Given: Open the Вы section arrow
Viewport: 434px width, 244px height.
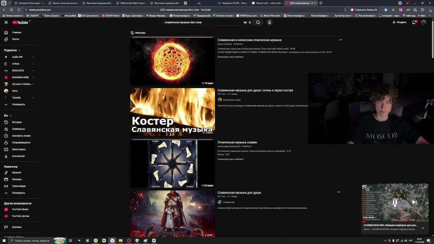Looking at the screenshot, I should point(11,116).
